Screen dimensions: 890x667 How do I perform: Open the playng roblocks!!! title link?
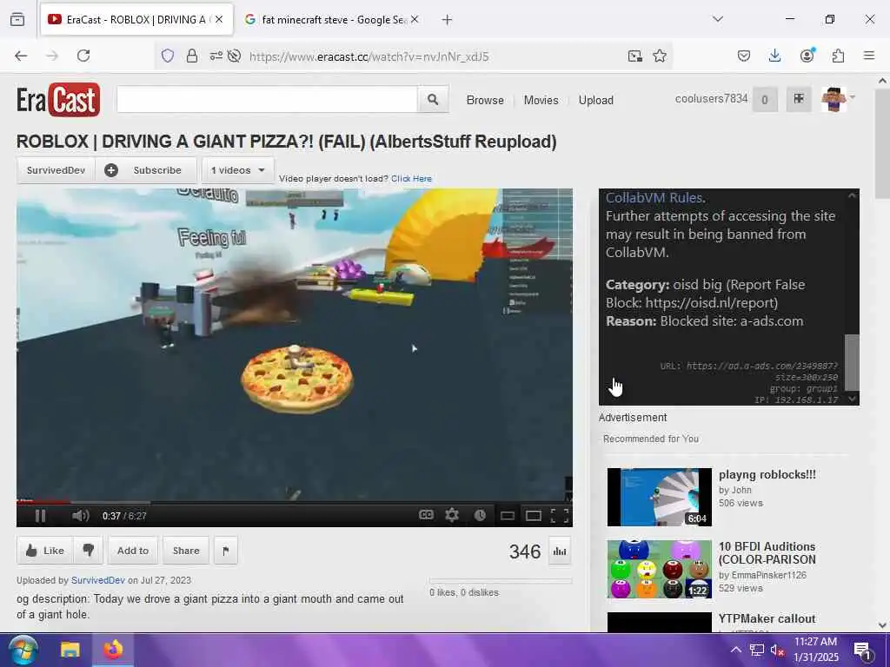click(767, 475)
